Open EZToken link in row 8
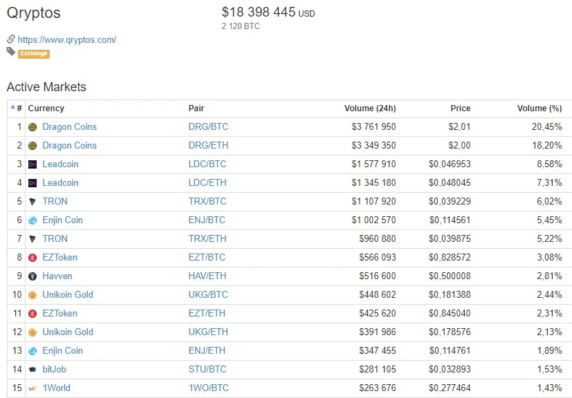The image size is (572, 398). [59, 257]
